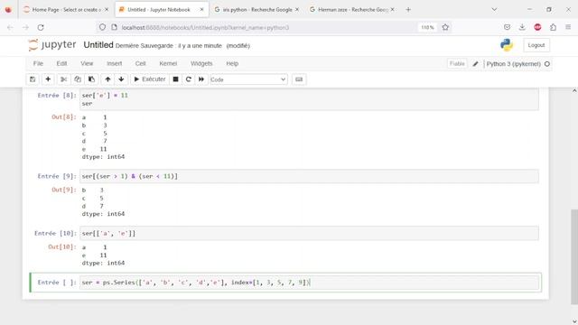Click the Python 3 (ipykernel) kernel name
578x325 pixels.
(x=513, y=64)
